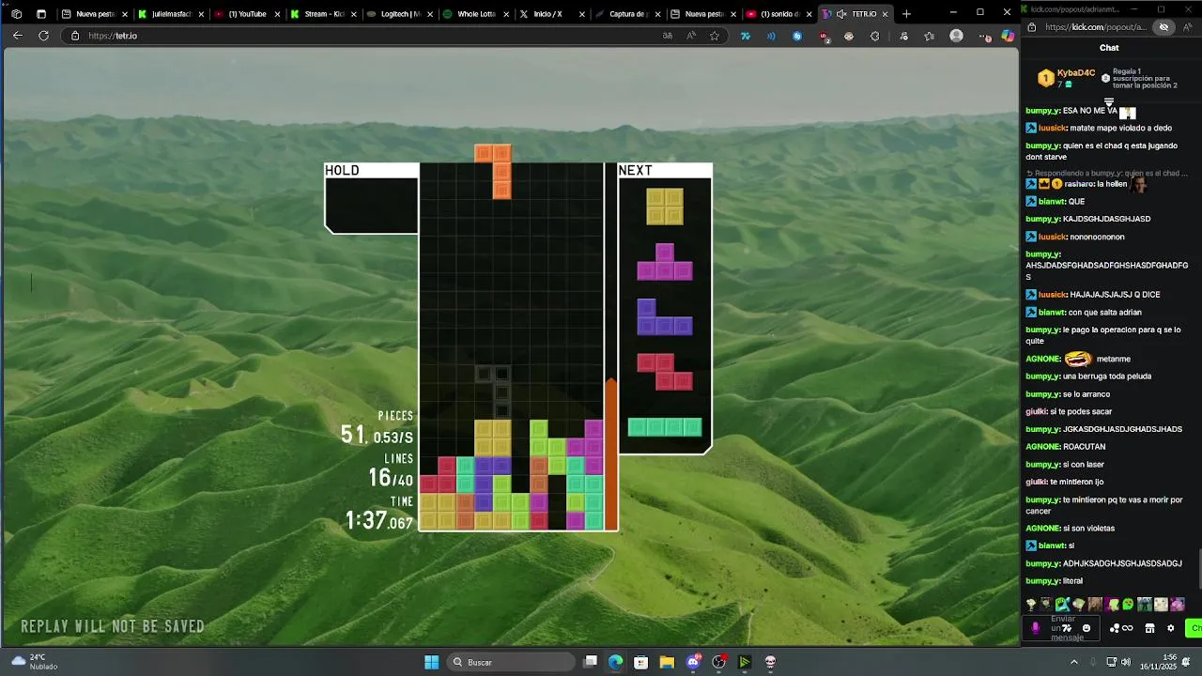This screenshot has width=1202, height=676.
Task: Switch to the sonido YouTube tab
Action: click(779, 14)
